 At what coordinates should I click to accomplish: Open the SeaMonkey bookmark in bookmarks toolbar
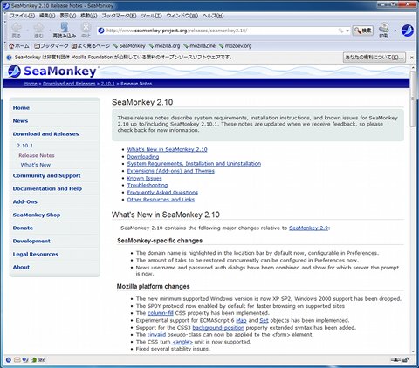[x=129, y=46]
